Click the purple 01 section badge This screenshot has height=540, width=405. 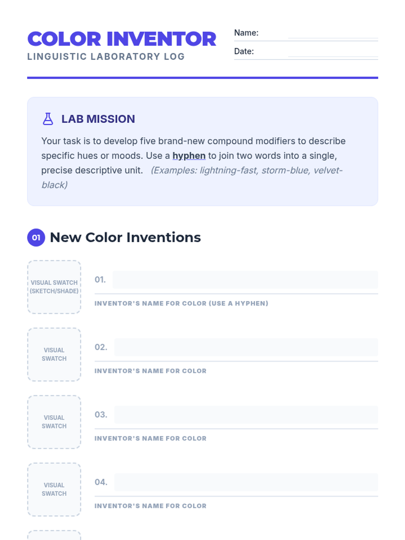[36, 238]
